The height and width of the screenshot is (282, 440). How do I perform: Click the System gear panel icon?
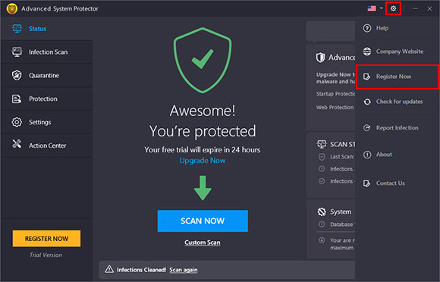322,211
